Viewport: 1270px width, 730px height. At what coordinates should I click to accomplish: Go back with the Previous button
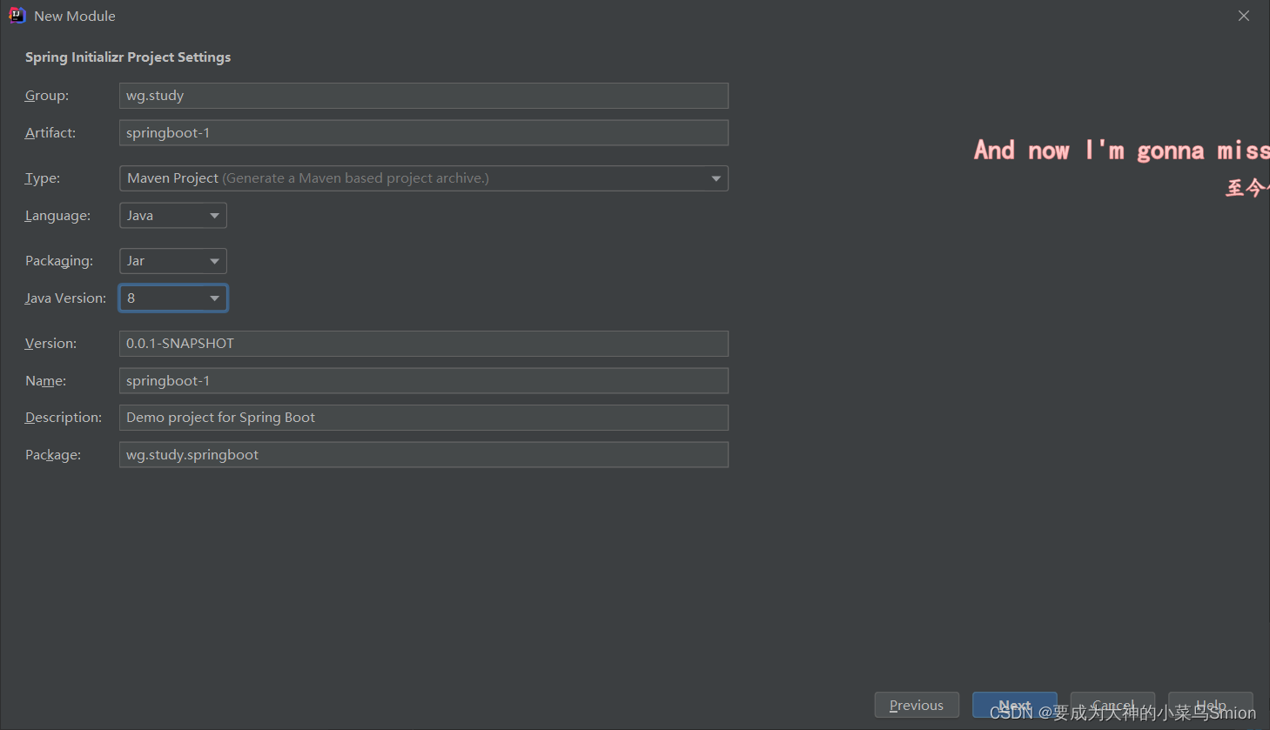pos(917,705)
